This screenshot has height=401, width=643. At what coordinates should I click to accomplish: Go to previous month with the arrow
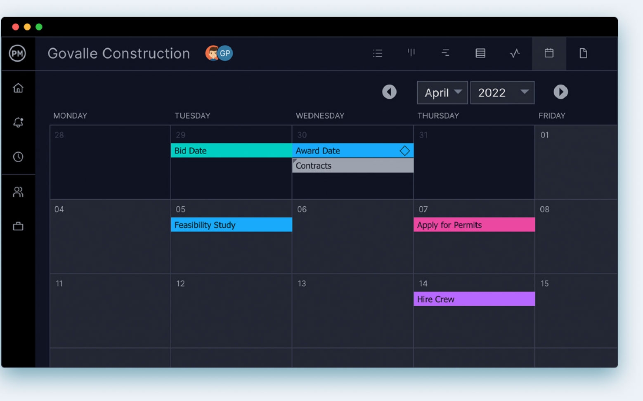click(389, 92)
